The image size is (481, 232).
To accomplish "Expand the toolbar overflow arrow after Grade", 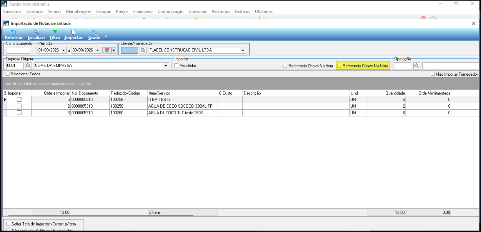I will tap(106, 37).
